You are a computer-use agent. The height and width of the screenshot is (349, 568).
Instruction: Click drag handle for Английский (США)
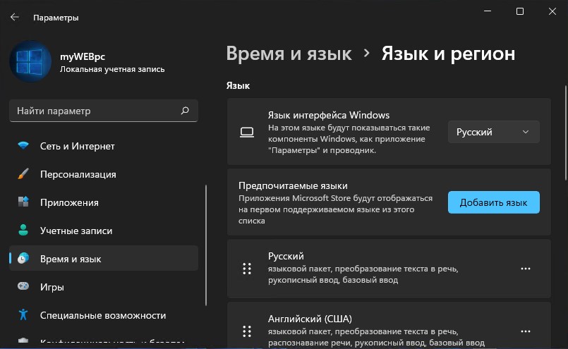point(247,331)
